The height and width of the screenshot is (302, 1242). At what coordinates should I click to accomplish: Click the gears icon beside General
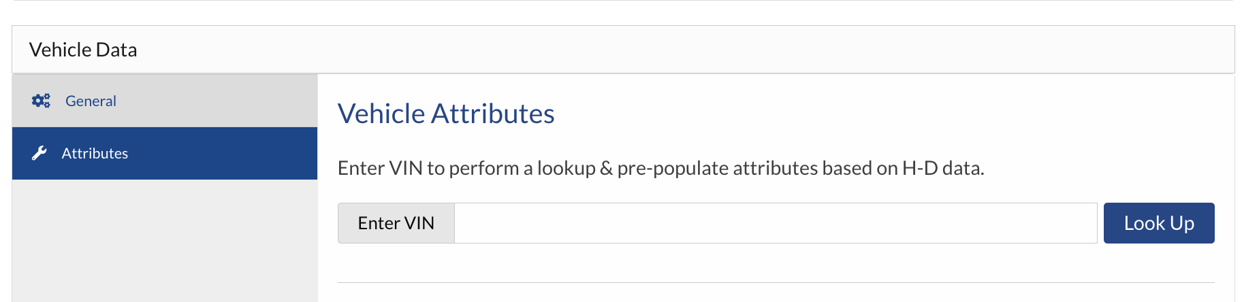[41, 101]
